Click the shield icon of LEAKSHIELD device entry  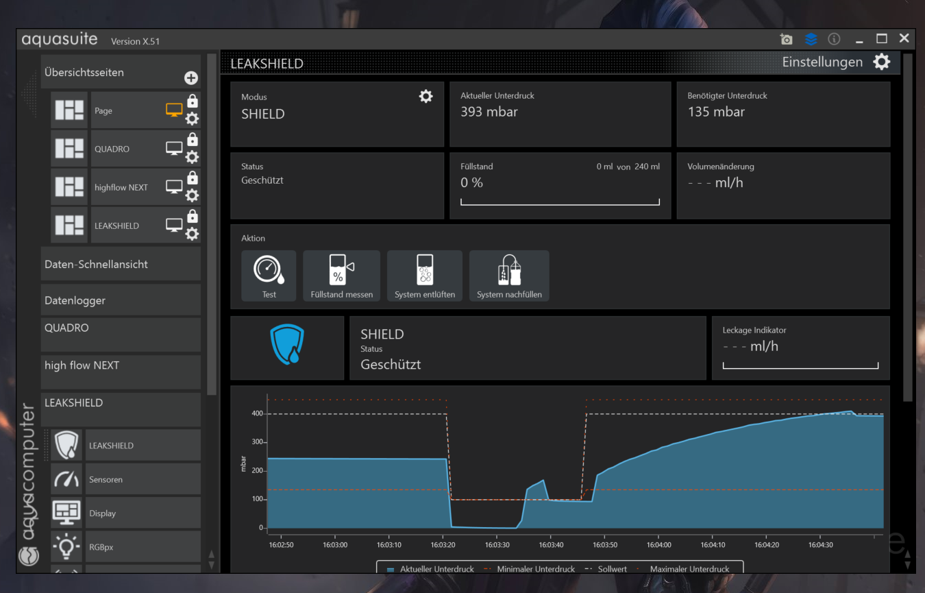click(66, 445)
